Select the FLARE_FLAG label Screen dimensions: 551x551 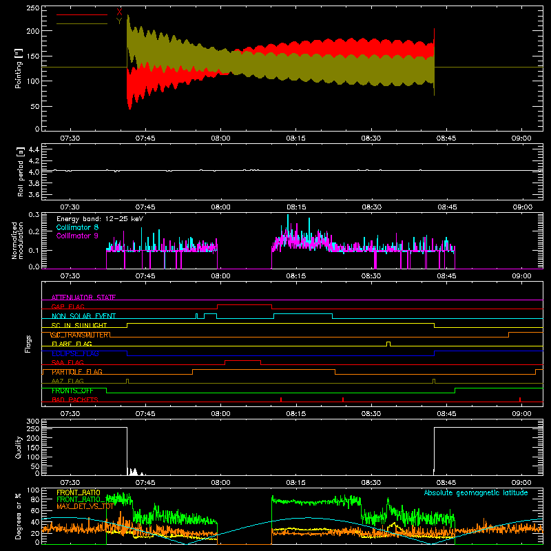[x=72, y=344]
